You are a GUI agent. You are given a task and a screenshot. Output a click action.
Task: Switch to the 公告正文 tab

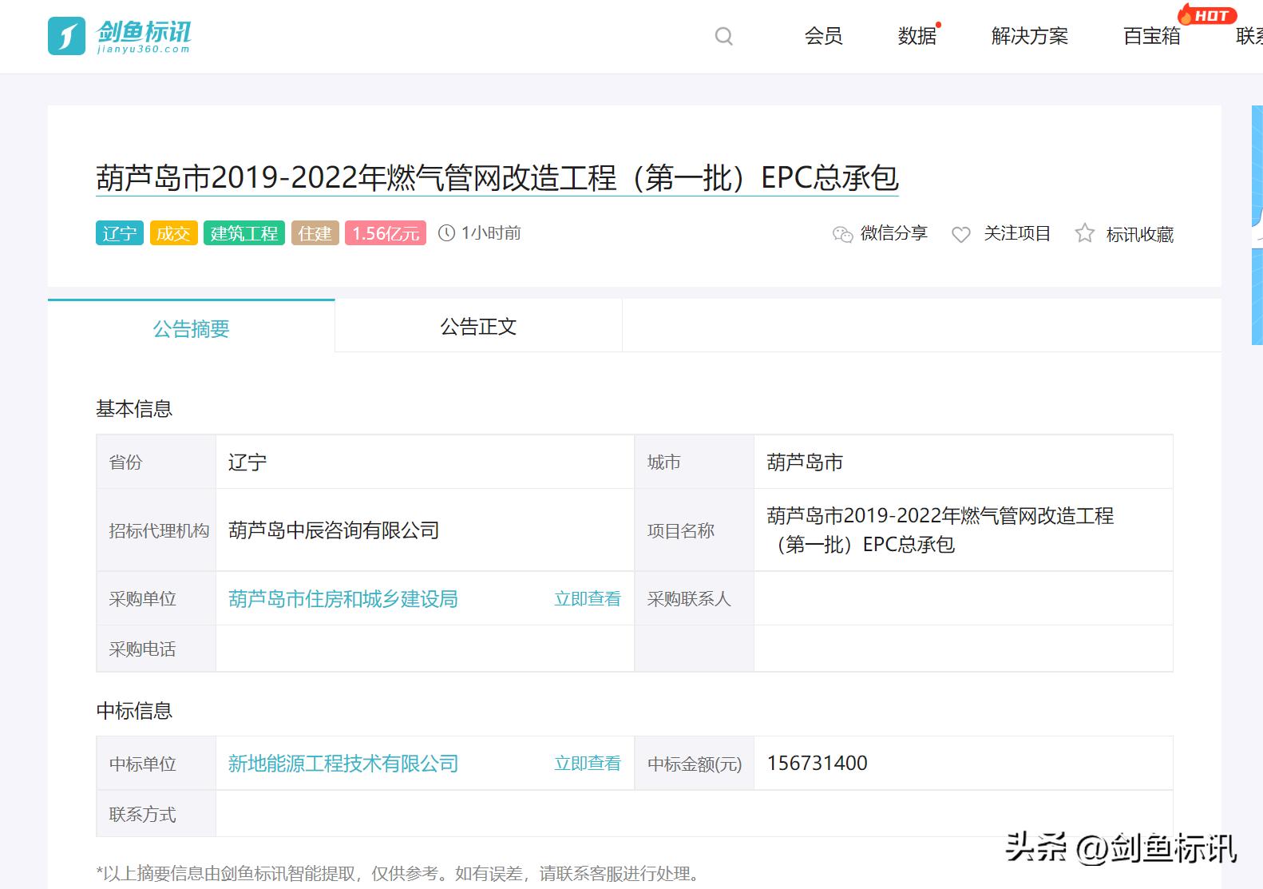(479, 326)
